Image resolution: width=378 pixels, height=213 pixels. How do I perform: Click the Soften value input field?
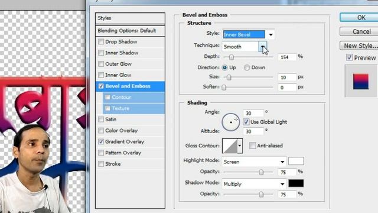tap(287, 88)
